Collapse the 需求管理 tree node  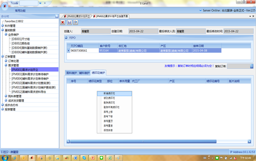pos(6,65)
